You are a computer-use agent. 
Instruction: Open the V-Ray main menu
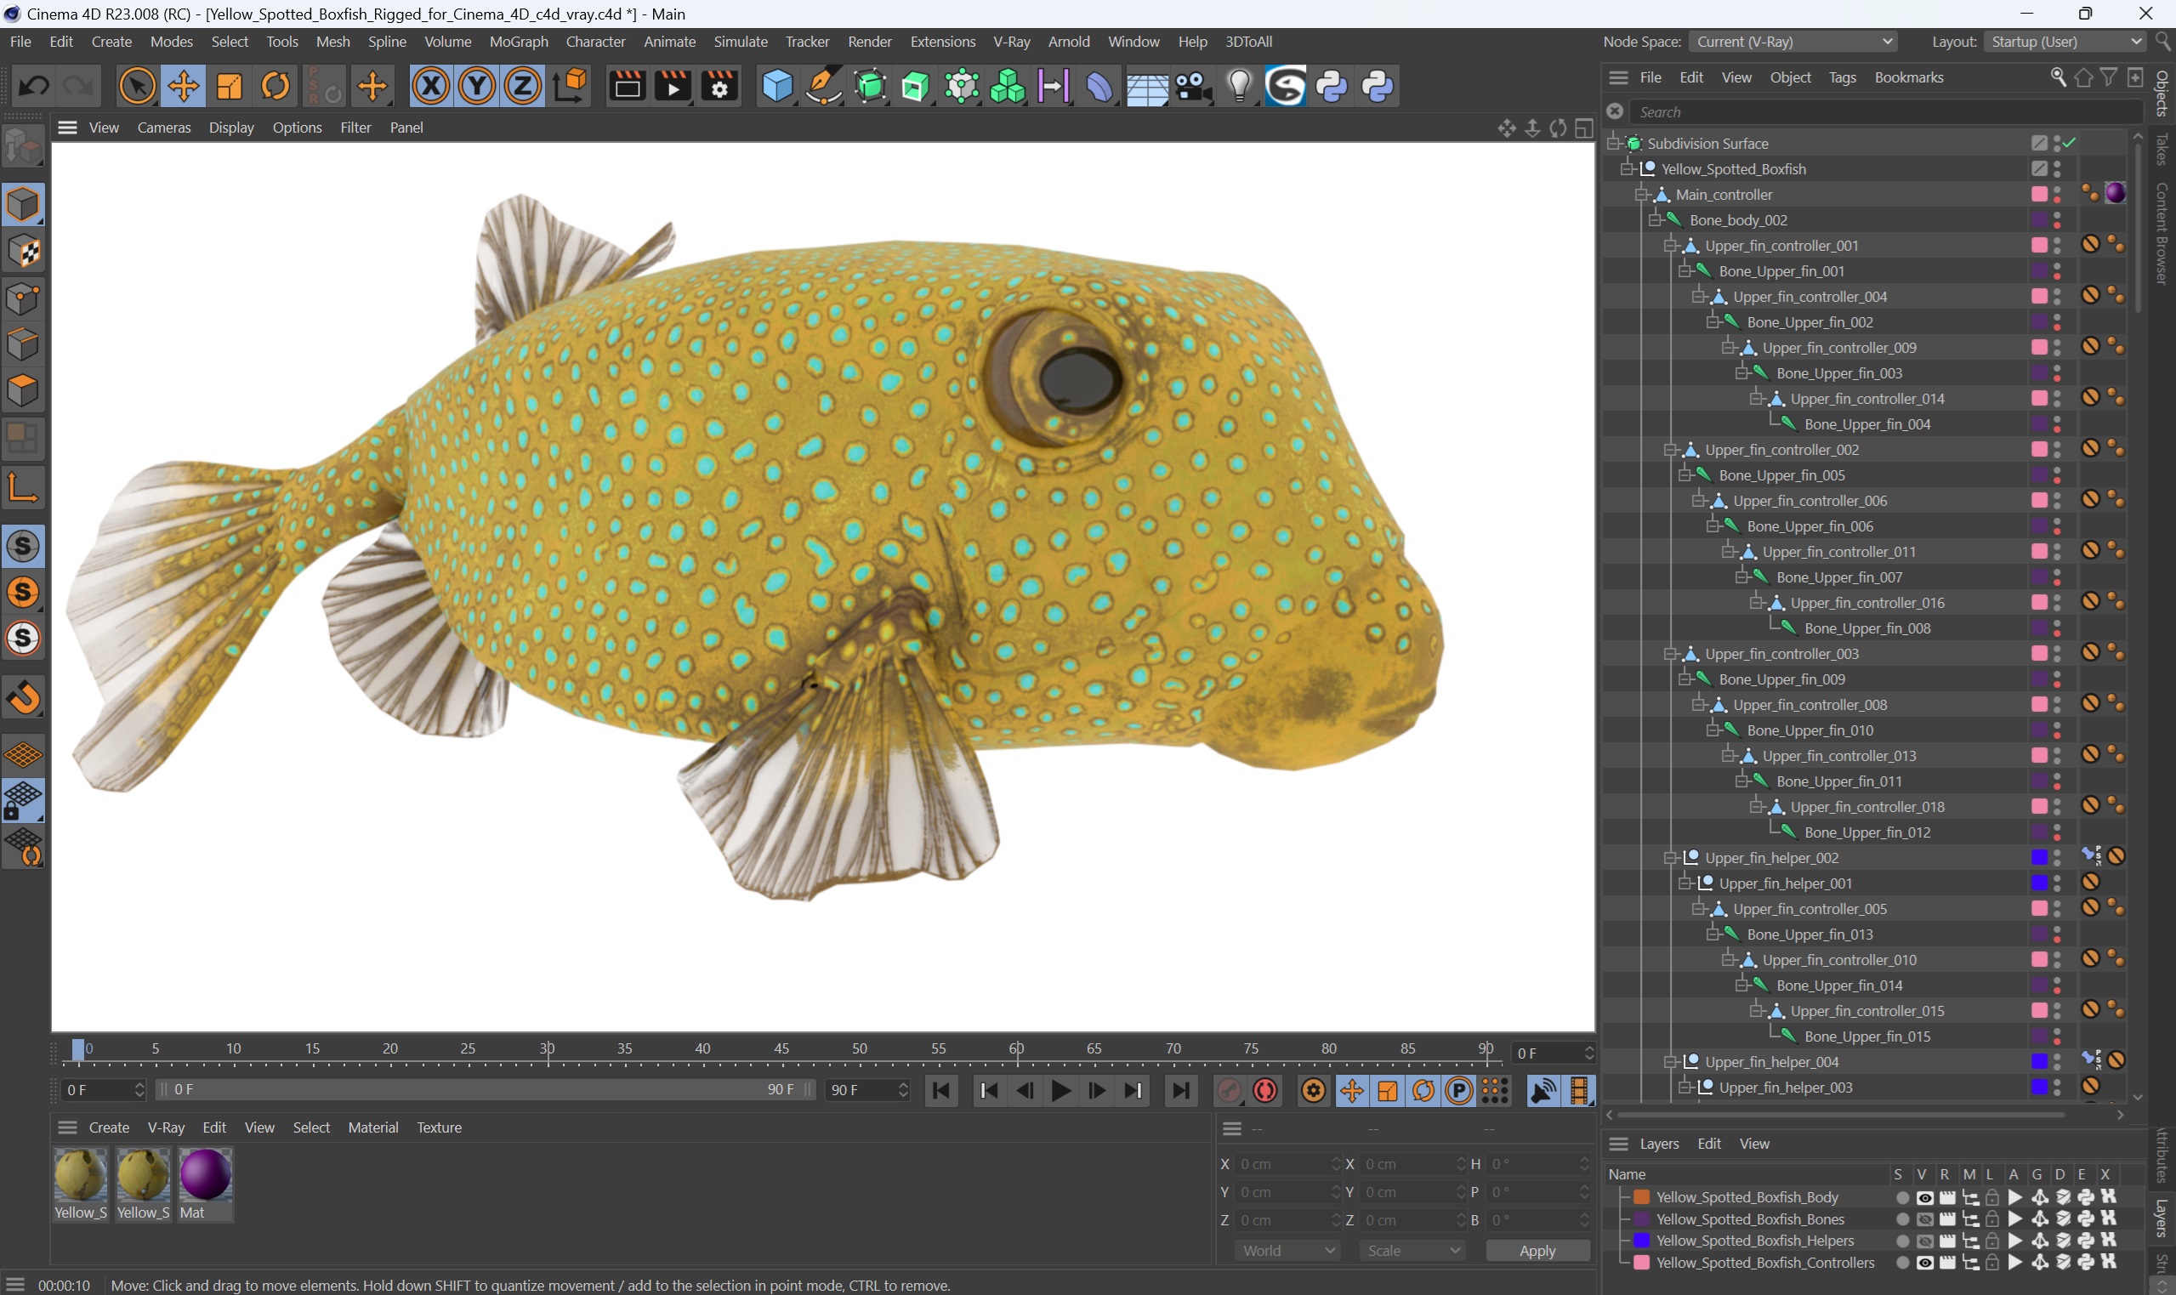[1011, 41]
